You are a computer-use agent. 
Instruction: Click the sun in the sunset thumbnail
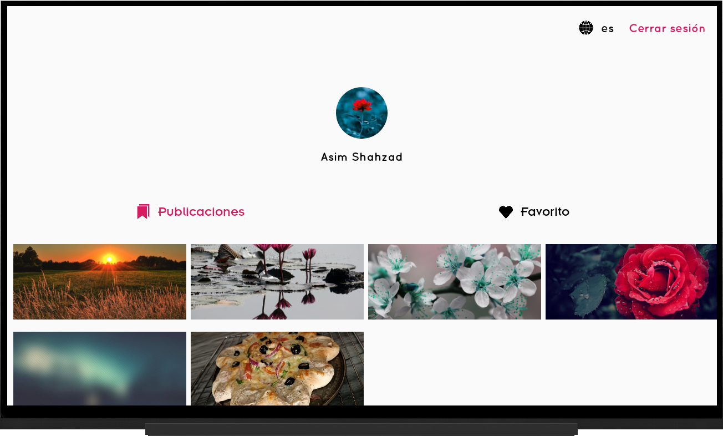coord(110,258)
